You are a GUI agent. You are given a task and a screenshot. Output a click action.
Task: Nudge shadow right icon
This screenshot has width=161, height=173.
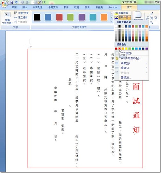click(x=156, y=18)
